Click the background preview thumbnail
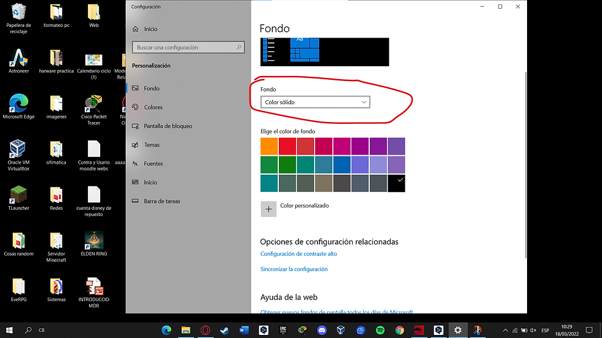The width and height of the screenshot is (602, 338). tap(325, 52)
